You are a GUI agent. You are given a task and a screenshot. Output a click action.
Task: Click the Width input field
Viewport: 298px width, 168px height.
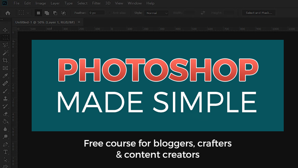tap(189, 13)
